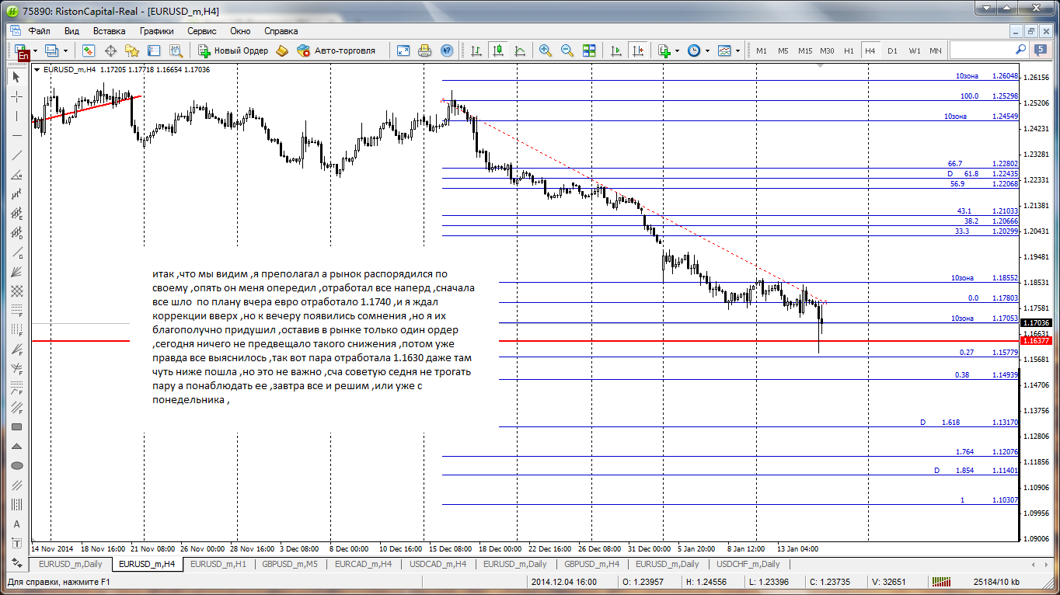Select the rectangle shape drawing tool
This screenshot has height=595, width=1060.
click(17, 426)
